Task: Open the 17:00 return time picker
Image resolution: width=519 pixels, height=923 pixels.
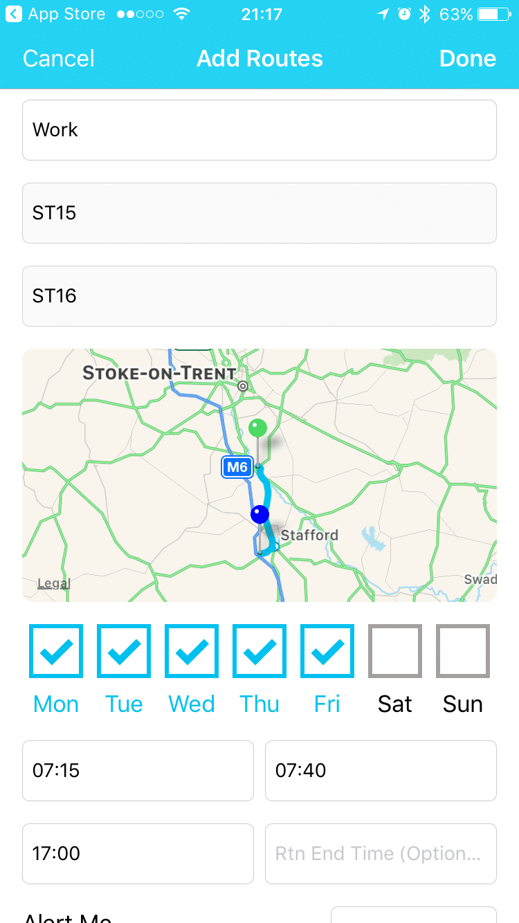Action: (x=138, y=853)
